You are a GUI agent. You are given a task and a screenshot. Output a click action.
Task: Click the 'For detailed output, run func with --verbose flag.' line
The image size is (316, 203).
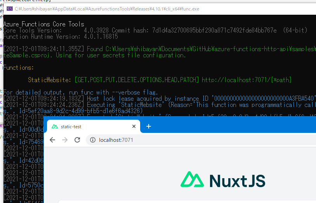pyautogui.click(x=81, y=92)
